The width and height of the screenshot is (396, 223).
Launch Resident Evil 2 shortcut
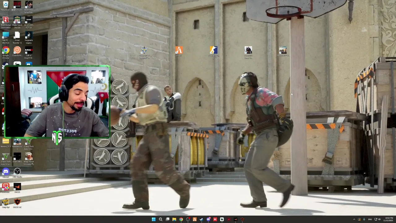coord(17,144)
